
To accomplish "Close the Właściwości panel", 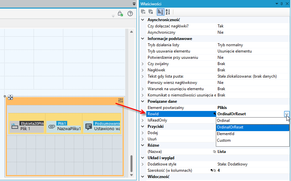I will point(287,4).
